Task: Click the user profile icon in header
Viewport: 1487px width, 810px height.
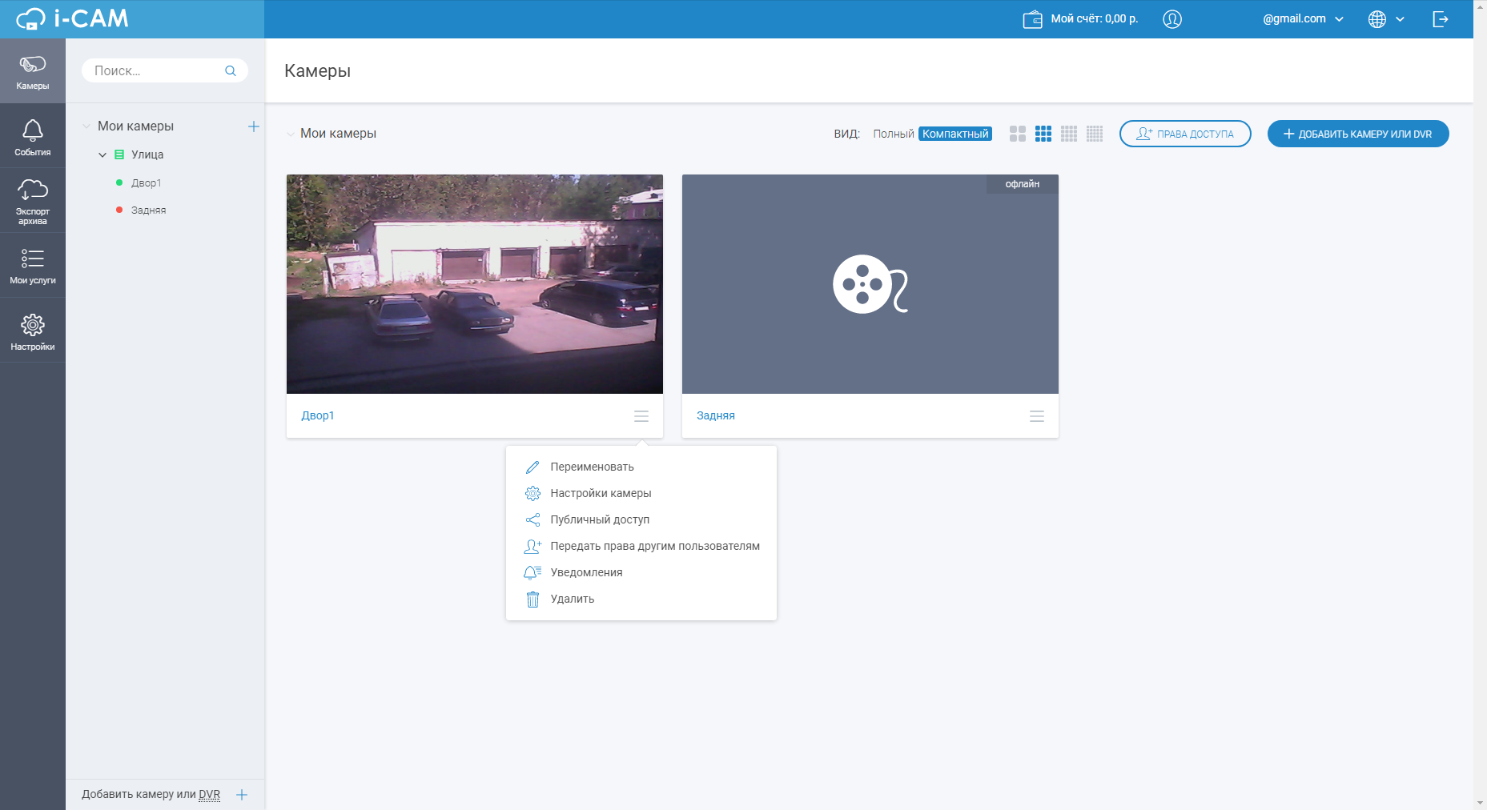Action: pos(1172,19)
